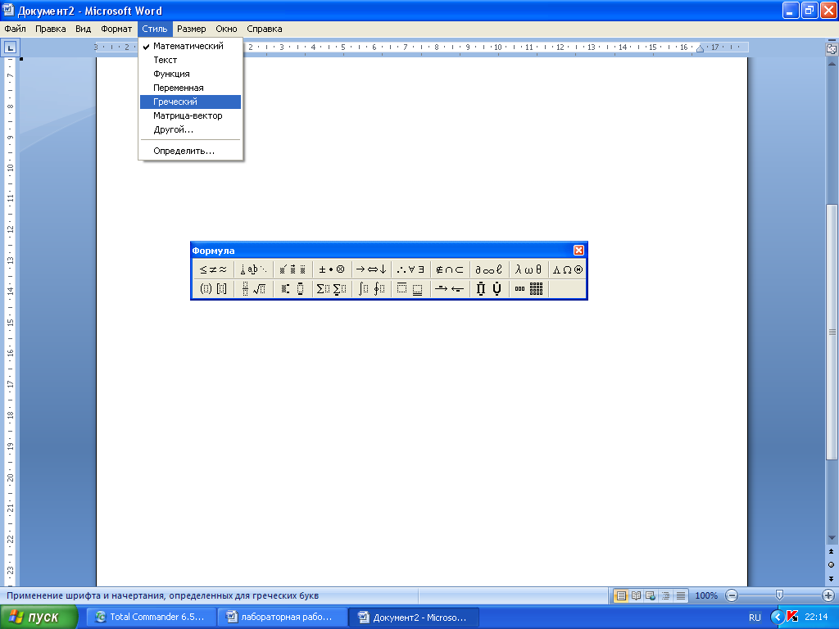Image resolution: width=839 pixels, height=629 pixels.
Task: Open the integral templates palette (∫)
Action: 371,289
